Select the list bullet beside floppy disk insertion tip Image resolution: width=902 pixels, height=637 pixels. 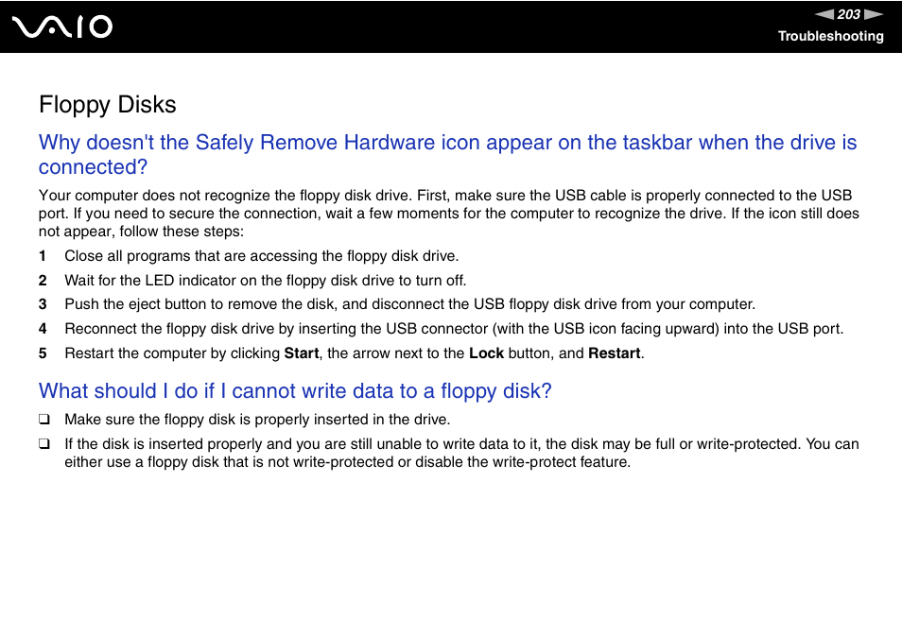tap(43, 420)
